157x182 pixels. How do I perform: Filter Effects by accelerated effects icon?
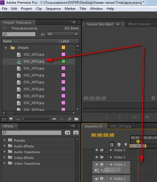click(x=67, y=133)
